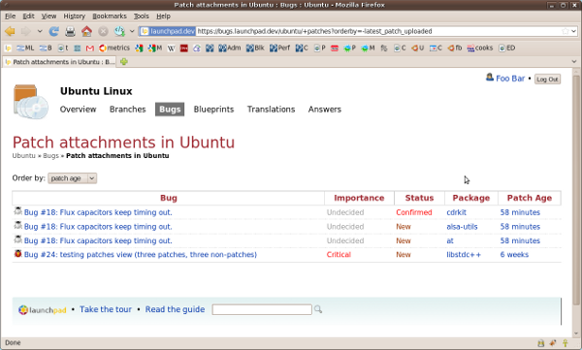Image resolution: width=582 pixels, height=350 pixels.
Task: Open the U bookmark
Action: 417,48
